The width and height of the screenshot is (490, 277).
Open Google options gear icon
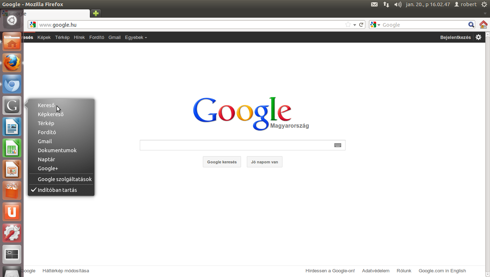pyautogui.click(x=478, y=37)
